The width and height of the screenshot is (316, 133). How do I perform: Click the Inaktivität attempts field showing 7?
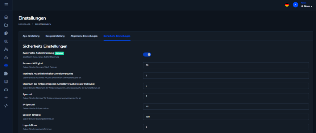[226, 86]
